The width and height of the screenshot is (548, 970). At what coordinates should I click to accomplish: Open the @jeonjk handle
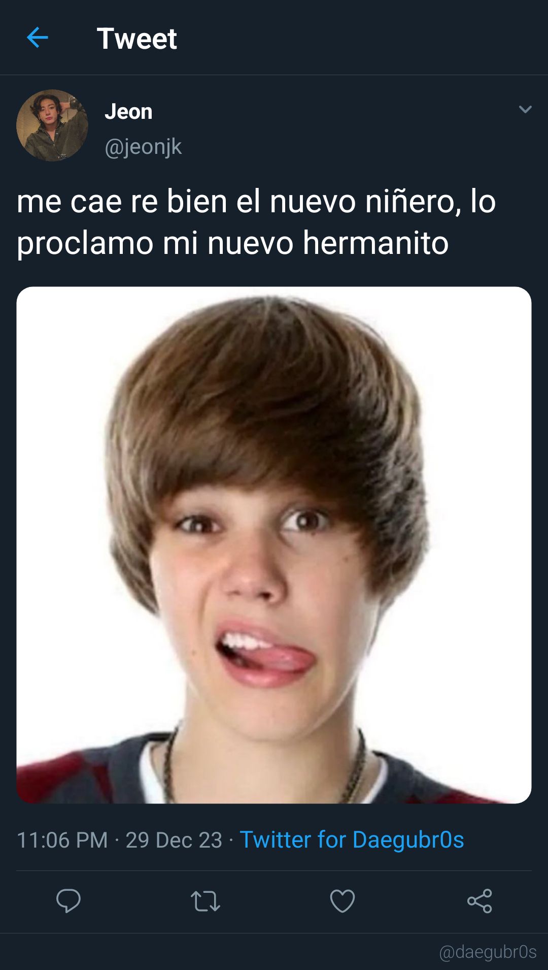tap(143, 147)
